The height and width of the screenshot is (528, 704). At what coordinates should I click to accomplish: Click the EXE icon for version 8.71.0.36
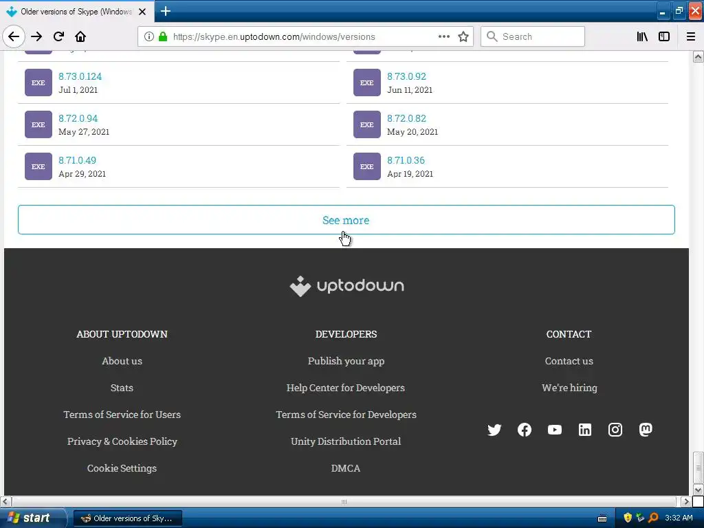tap(367, 166)
